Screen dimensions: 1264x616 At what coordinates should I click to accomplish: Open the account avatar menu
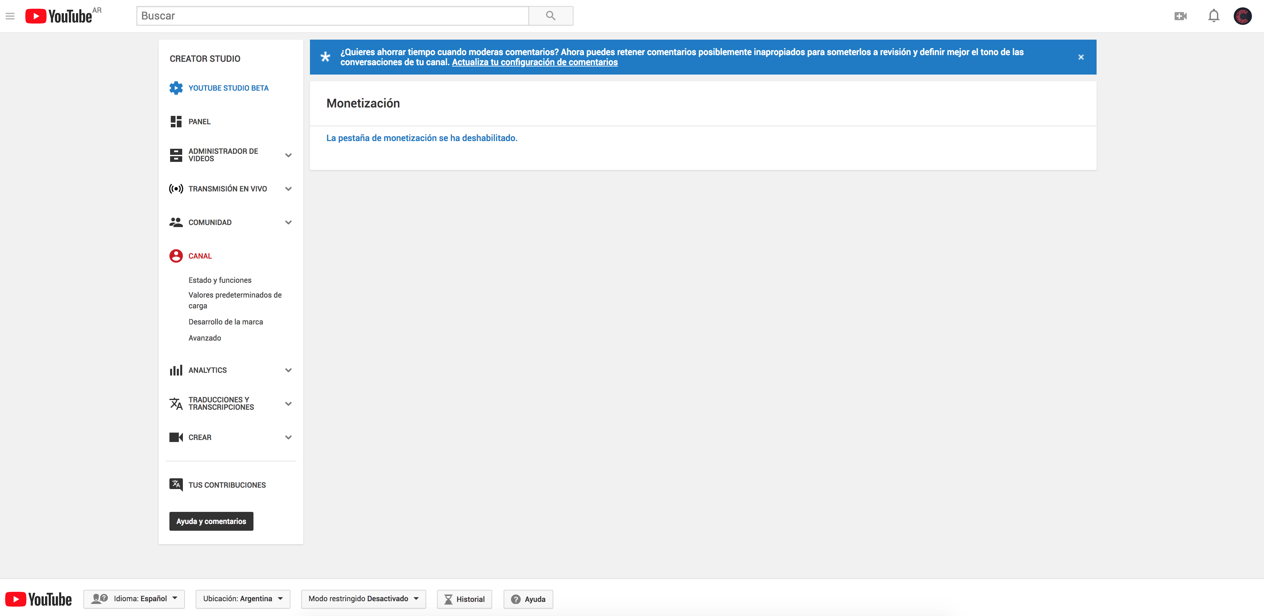click(x=1242, y=16)
